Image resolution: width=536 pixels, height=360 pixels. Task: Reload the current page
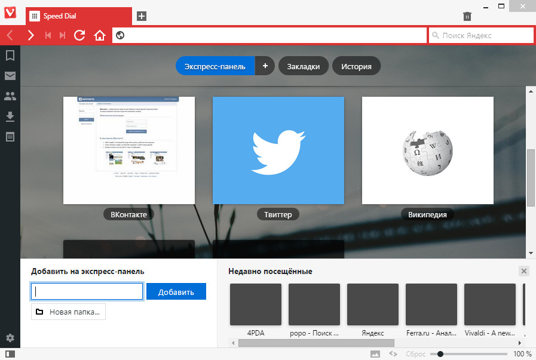pos(79,35)
